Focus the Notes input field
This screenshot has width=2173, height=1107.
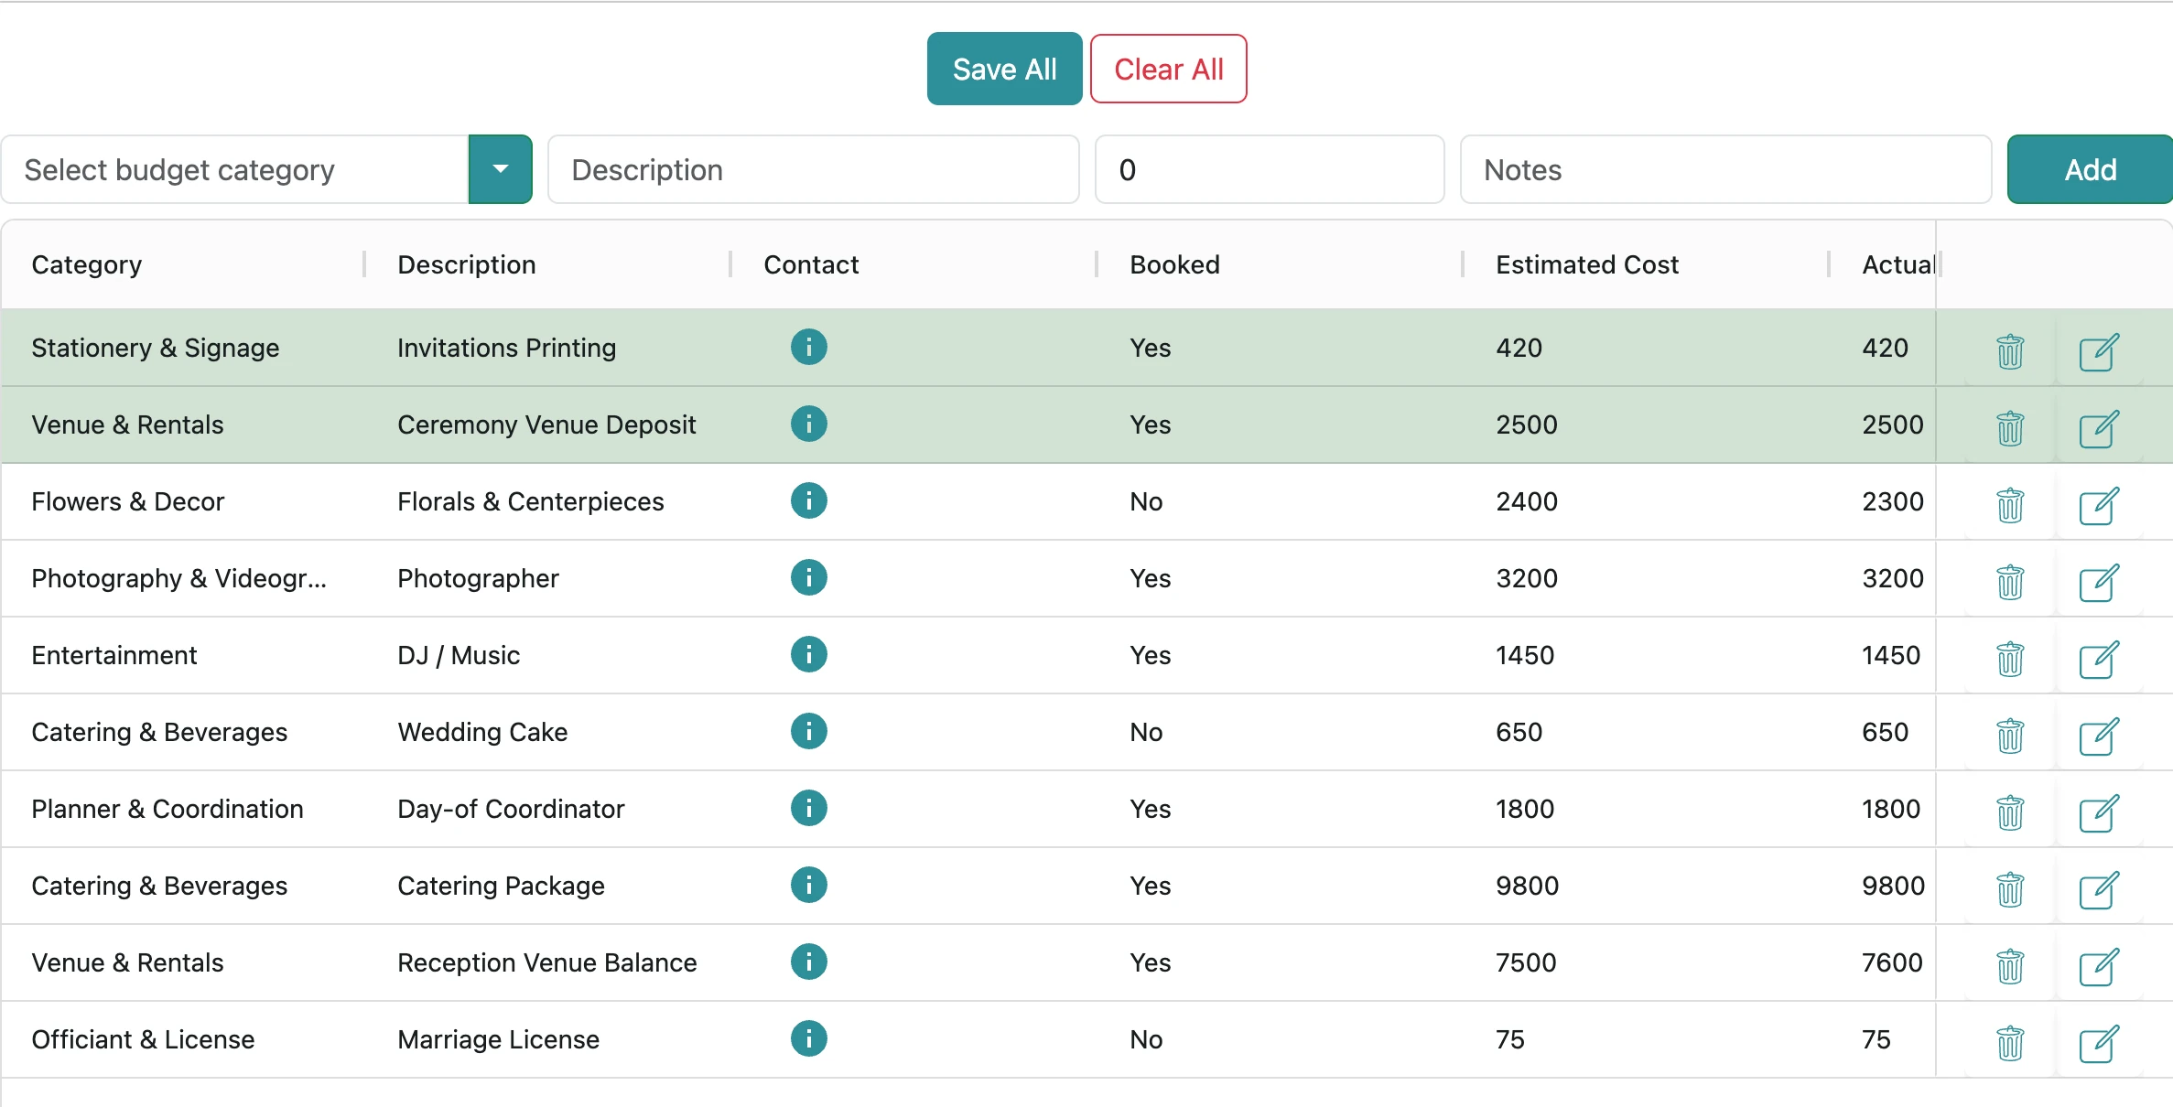pos(1724,169)
